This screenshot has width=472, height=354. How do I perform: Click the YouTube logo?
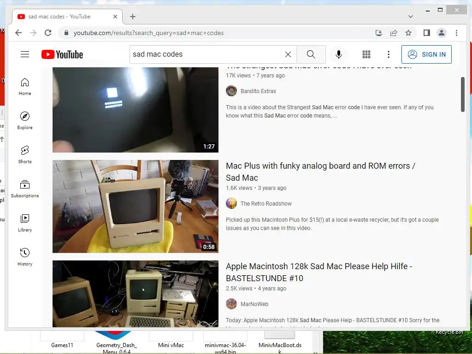point(62,54)
